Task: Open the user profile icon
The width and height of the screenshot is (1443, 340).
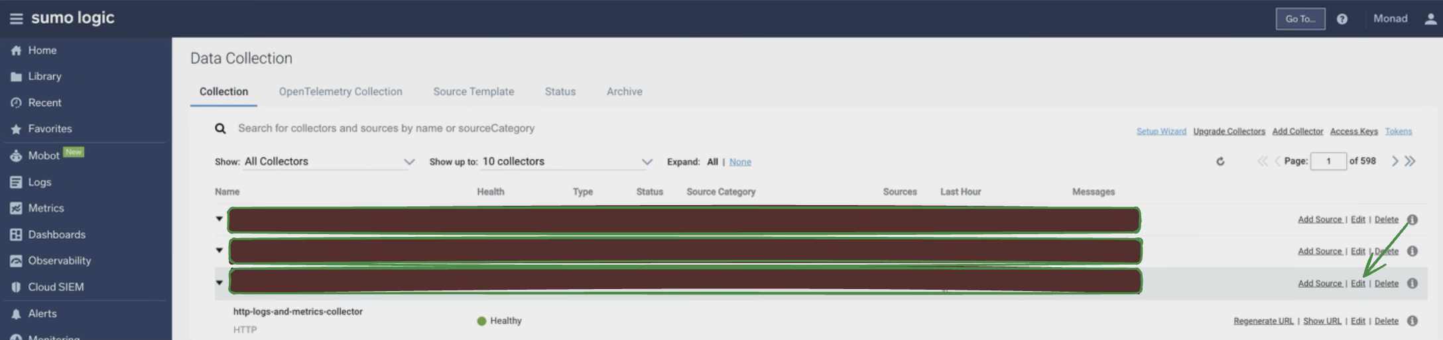Action: point(1430,19)
